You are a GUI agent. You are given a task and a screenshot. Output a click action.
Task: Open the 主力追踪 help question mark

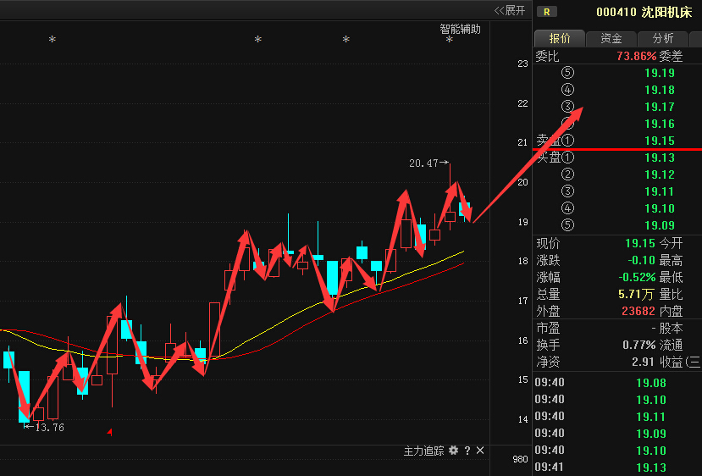(467, 451)
